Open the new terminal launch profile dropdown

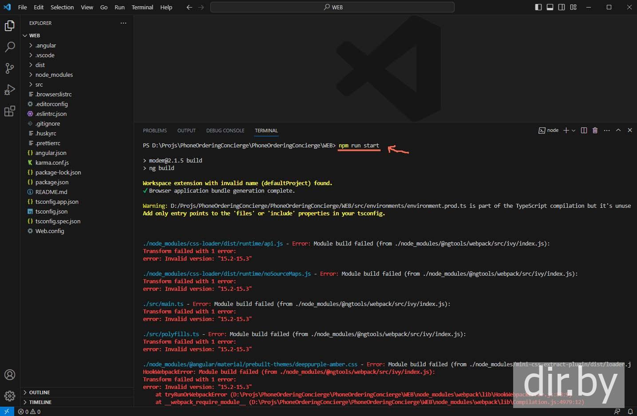[x=574, y=131]
